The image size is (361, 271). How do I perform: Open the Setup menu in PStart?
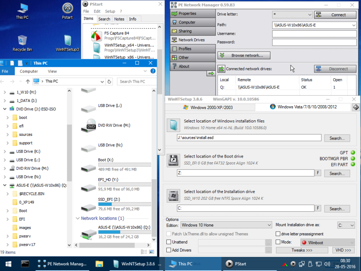[x=110, y=11]
